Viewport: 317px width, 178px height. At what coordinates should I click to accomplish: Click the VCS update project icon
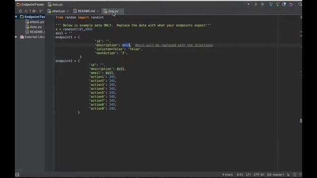point(271,4)
